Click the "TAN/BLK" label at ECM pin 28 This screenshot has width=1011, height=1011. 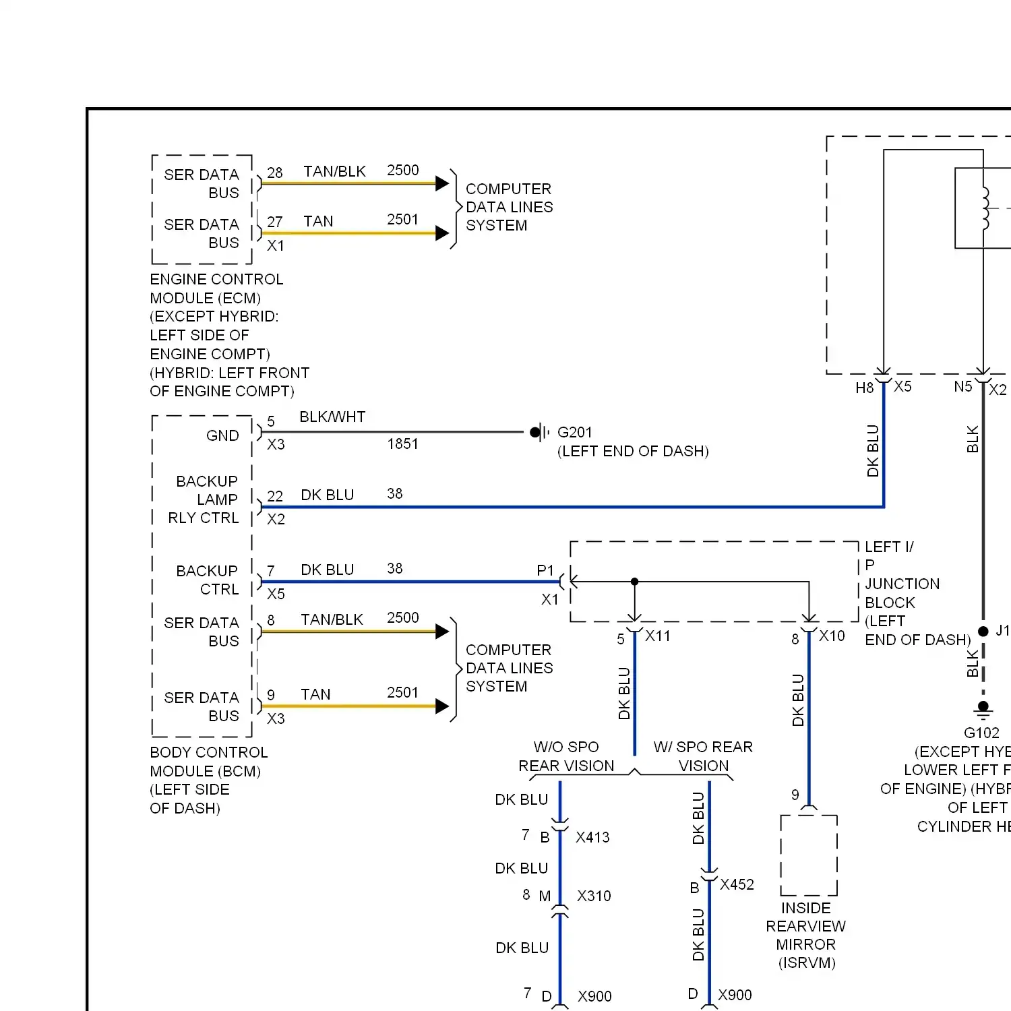point(334,171)
